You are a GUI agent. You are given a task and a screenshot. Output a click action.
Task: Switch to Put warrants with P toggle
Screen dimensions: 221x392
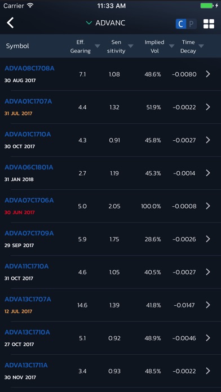191,24
